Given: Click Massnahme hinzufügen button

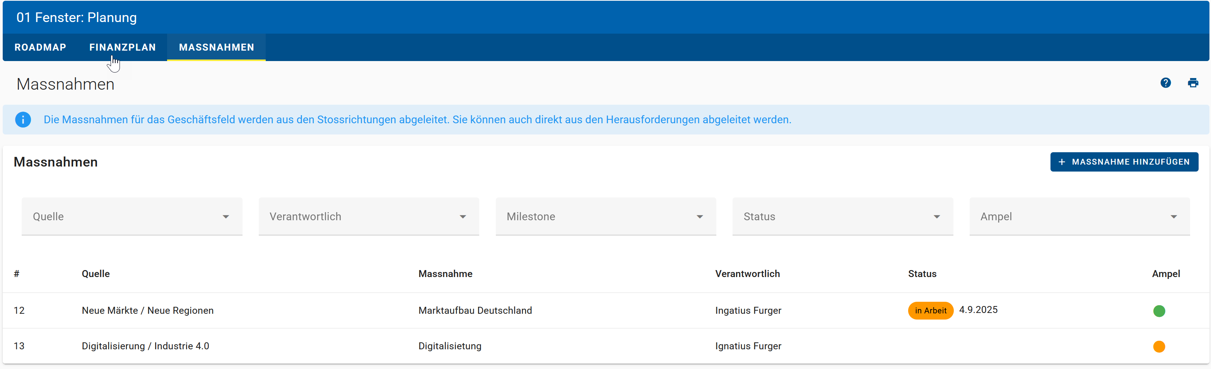Looking at the screenshot, I should click(1124, 162).
